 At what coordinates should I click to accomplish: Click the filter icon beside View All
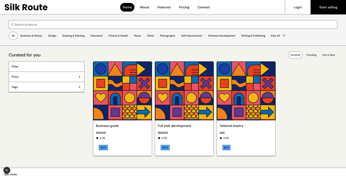284,36
